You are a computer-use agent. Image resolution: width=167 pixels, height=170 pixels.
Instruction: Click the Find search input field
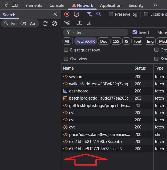click(15, 24)
